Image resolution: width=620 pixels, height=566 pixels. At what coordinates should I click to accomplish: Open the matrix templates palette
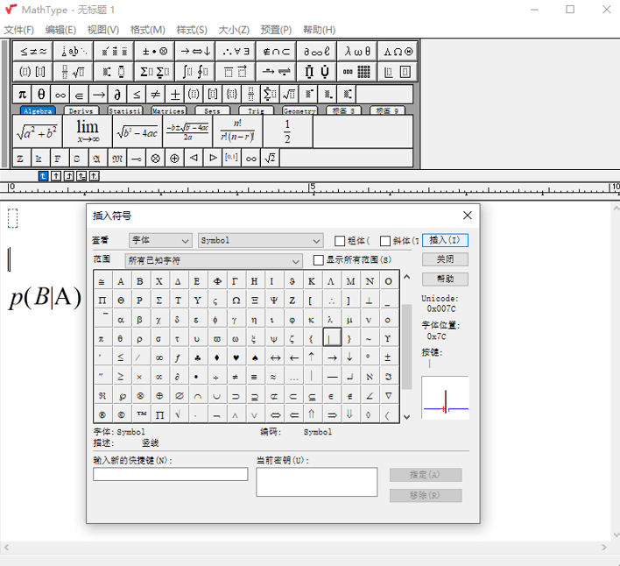[x=356, y=72]
